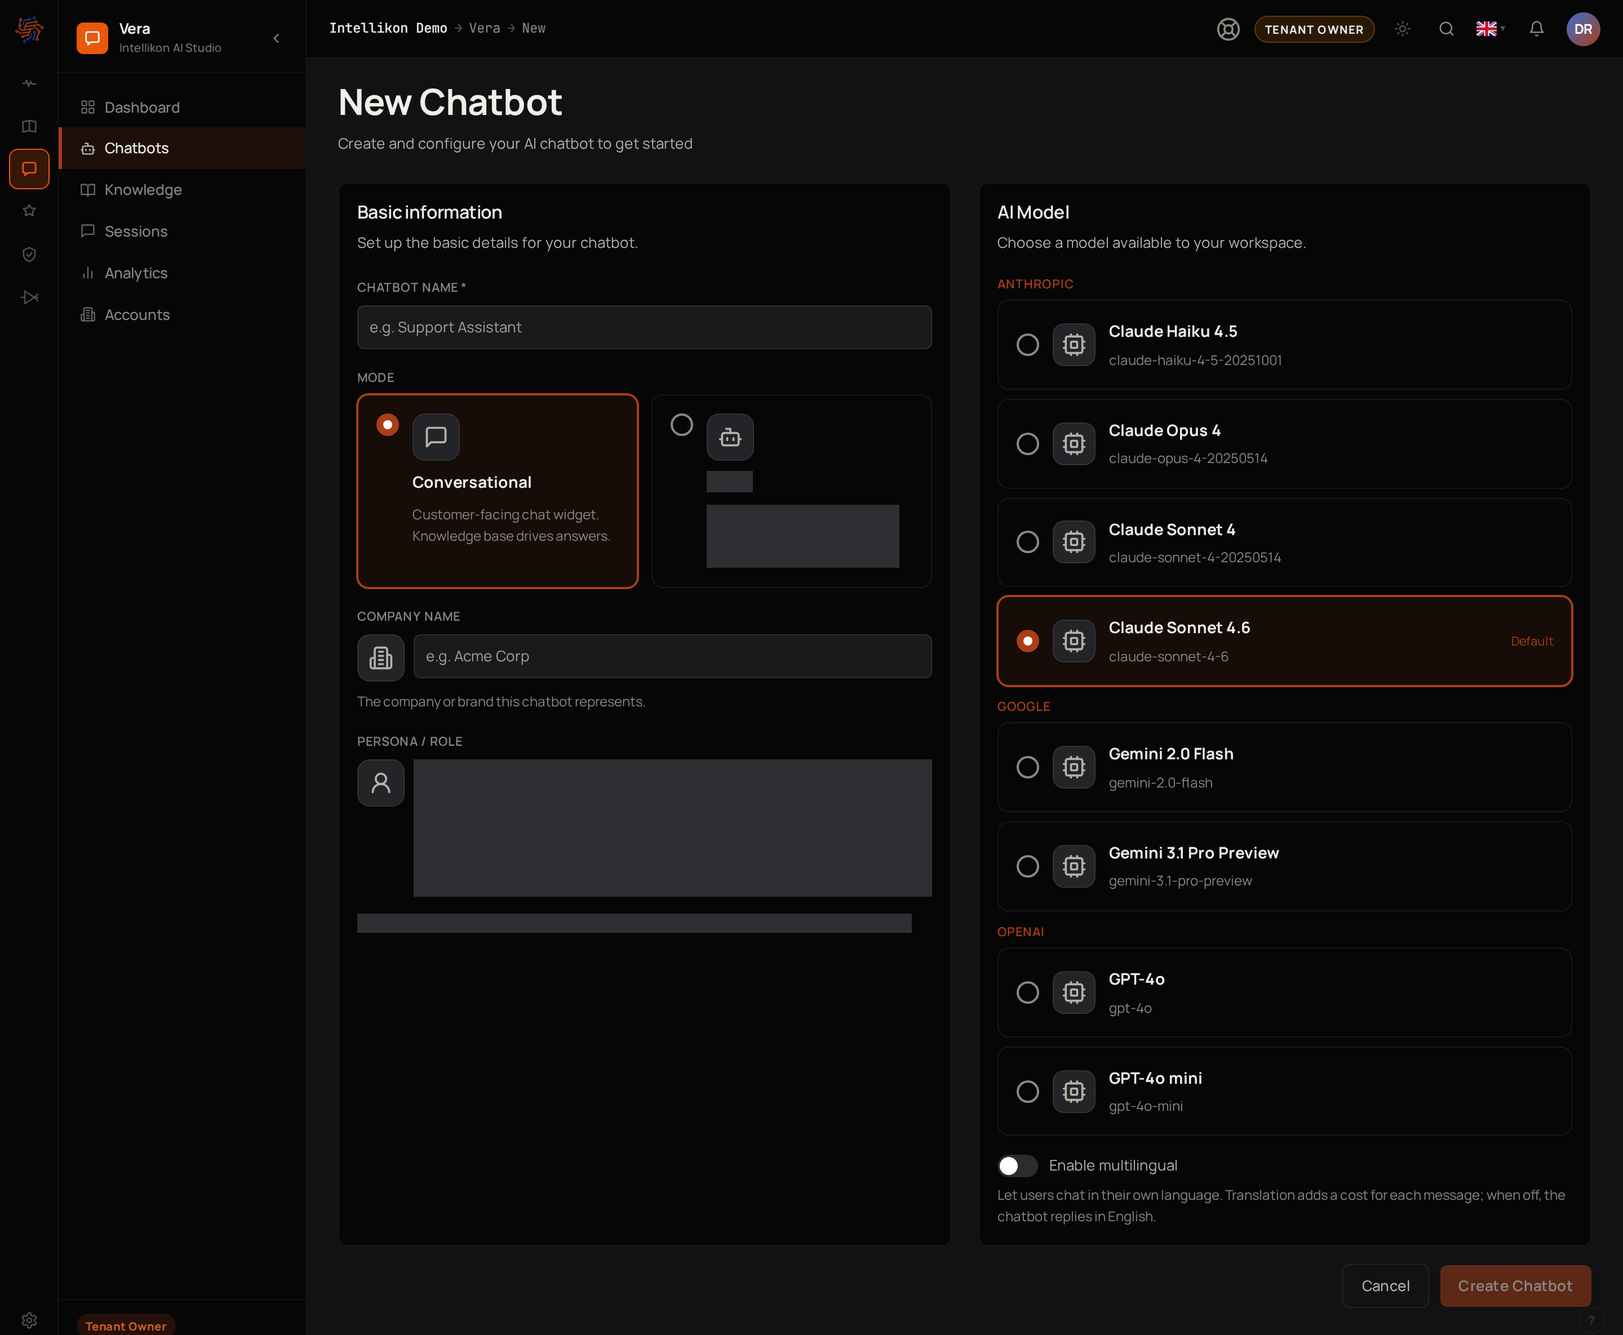Click the persona user icon

point(381,783)
